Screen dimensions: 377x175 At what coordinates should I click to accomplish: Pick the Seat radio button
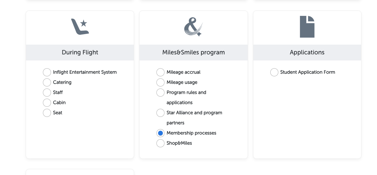(47, 113)
